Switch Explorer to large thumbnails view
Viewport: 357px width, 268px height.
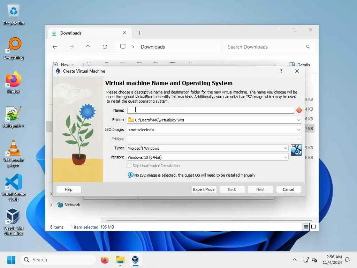(x=313, y=227)
